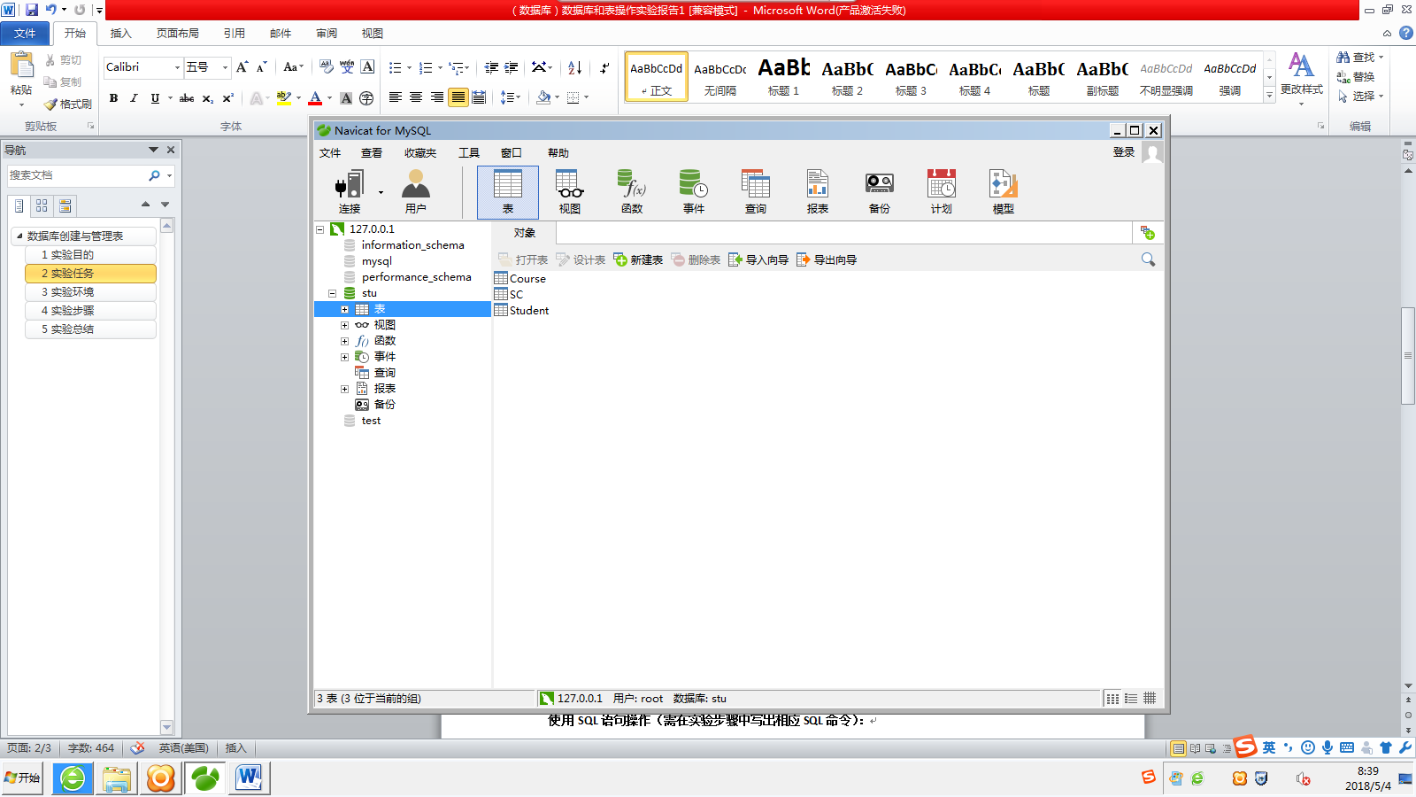Click the add tab icon beside object bar
1416x797 pixels.
coord(1148,233)
